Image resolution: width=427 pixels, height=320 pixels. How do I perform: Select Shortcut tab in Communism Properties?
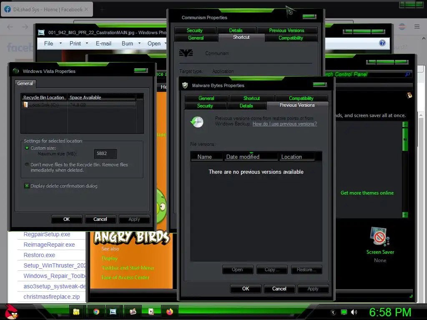(241, 37)
